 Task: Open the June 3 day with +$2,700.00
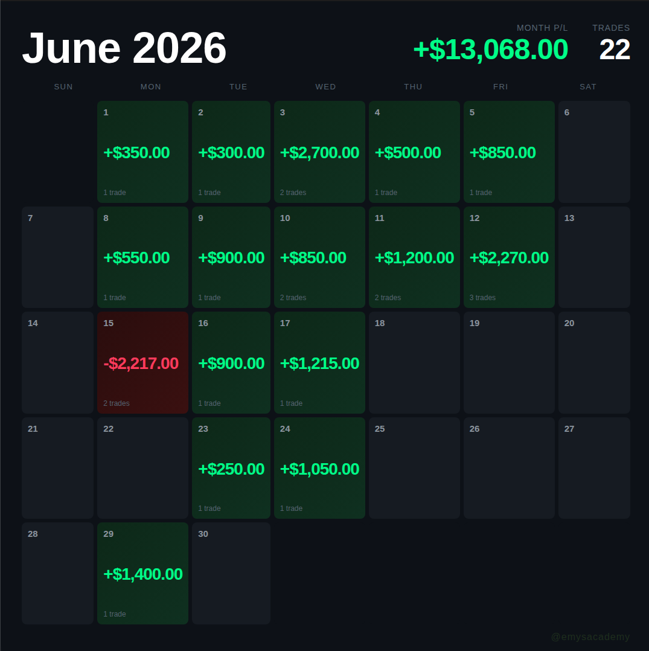(x=319, y=152)
